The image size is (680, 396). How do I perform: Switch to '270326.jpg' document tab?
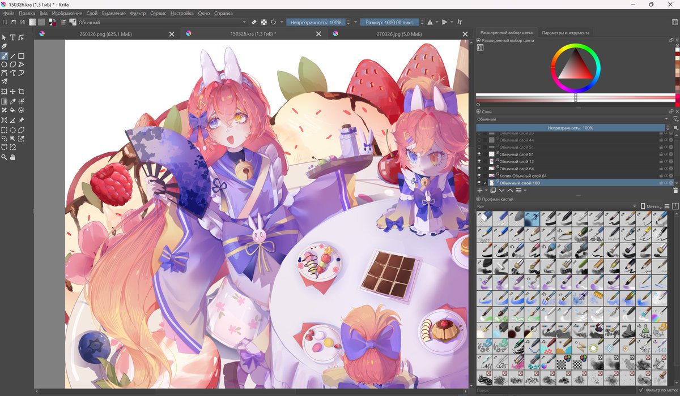[x=399, y=34]
